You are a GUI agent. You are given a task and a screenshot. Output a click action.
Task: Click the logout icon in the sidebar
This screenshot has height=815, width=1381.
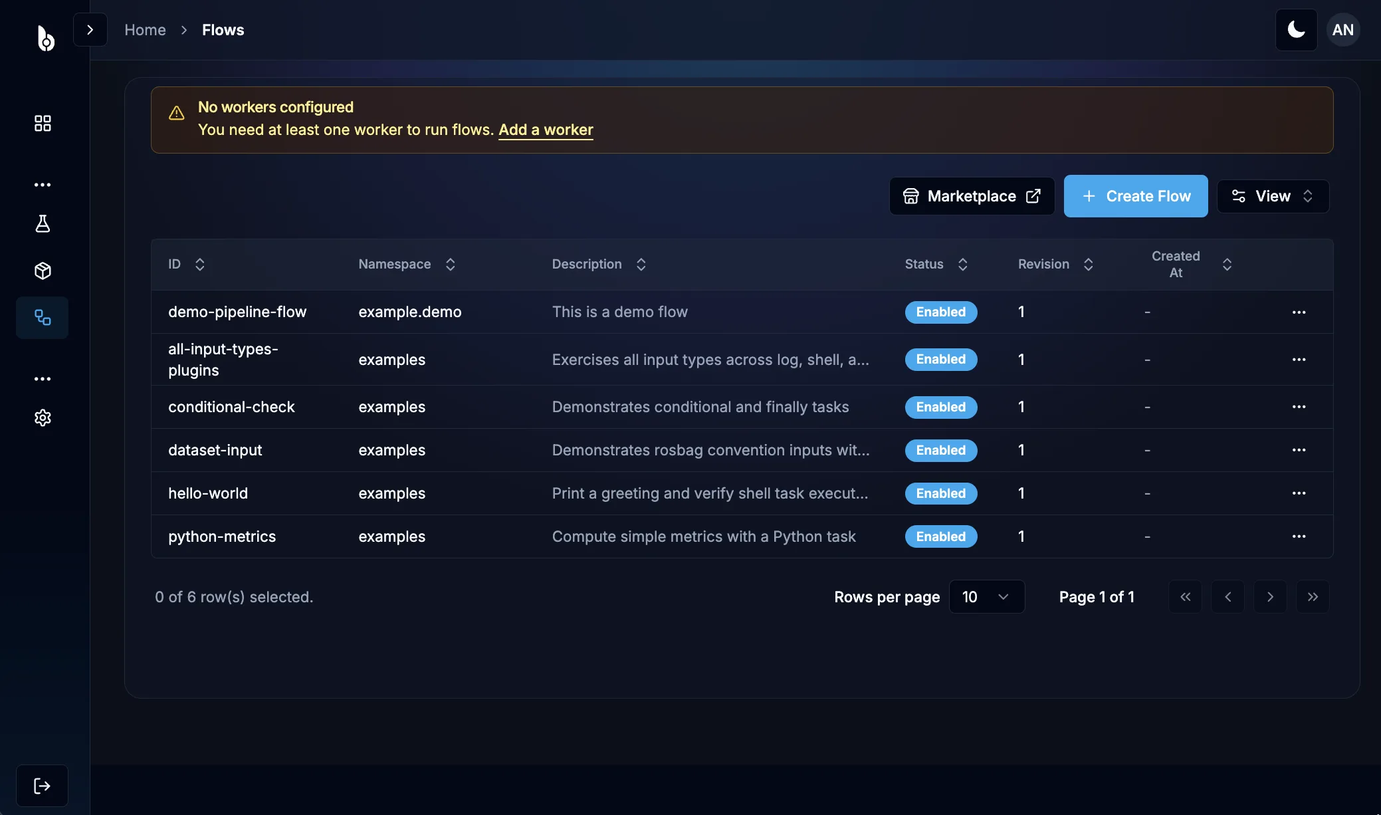pyautogui.click(x=42, y=786)
